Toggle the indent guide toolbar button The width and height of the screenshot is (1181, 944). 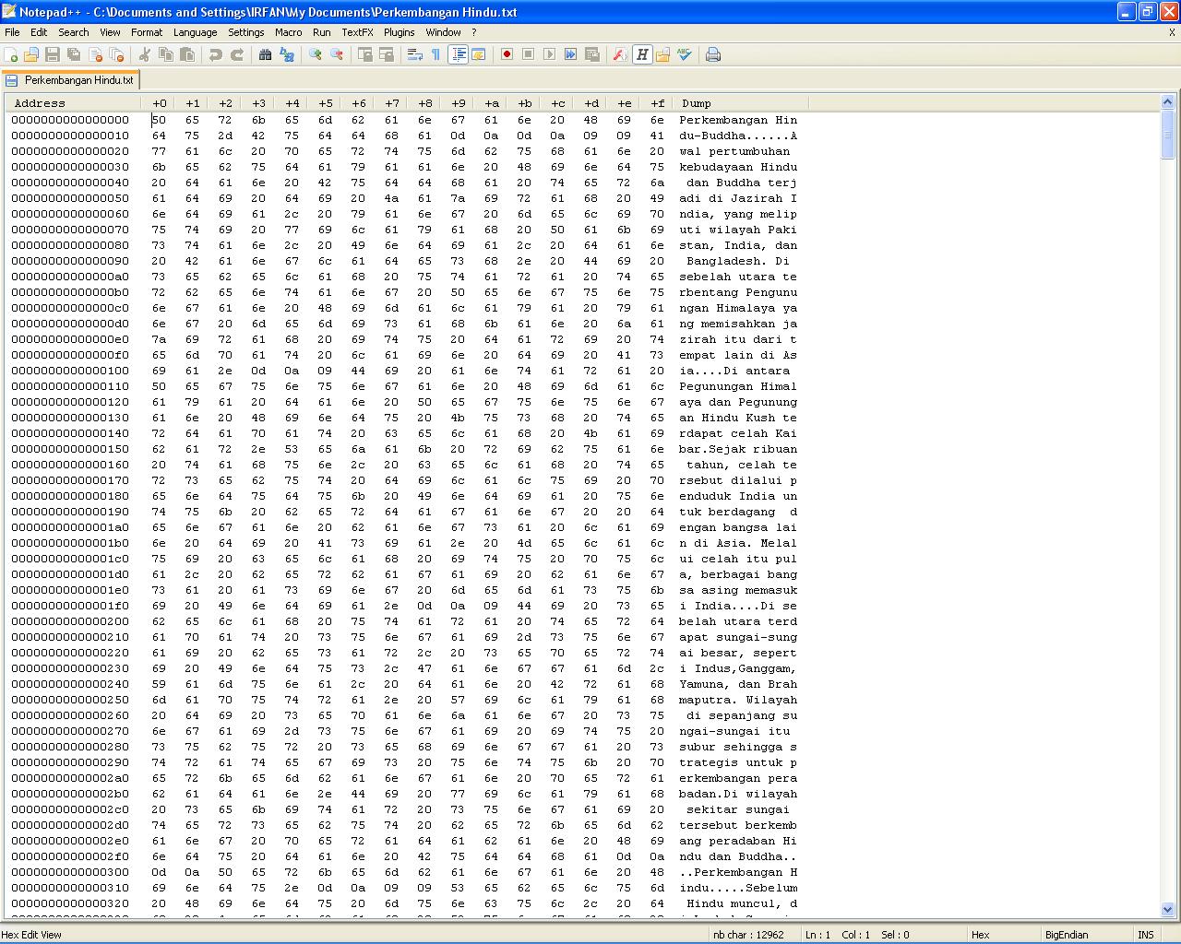click(x=459, y=55)
